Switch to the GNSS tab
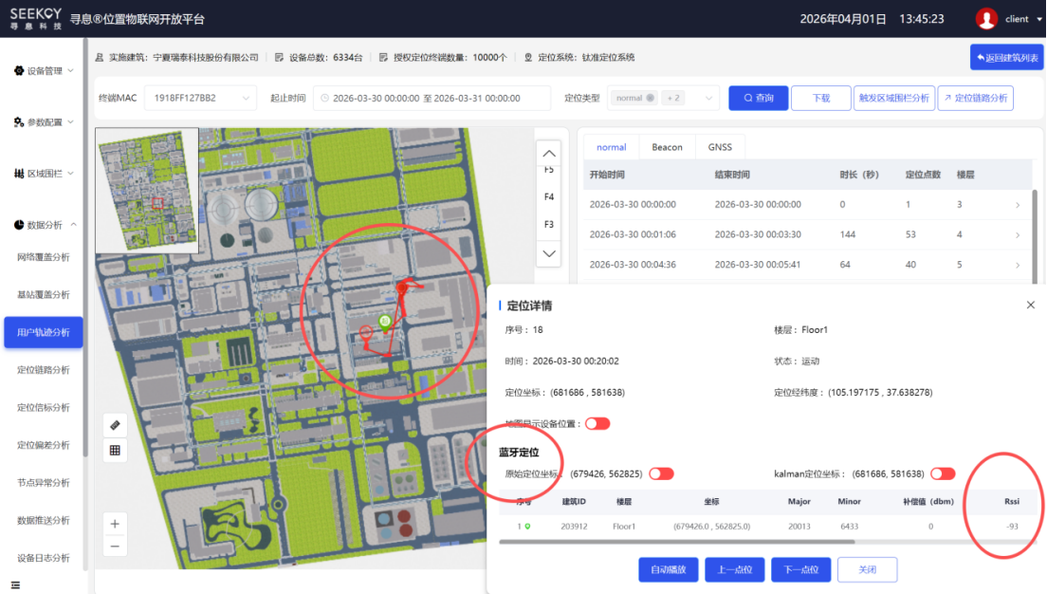Screen dimensions: 1047x594 tap(720, 147)
